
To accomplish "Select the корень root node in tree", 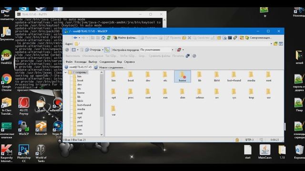I will coord(78,72).
